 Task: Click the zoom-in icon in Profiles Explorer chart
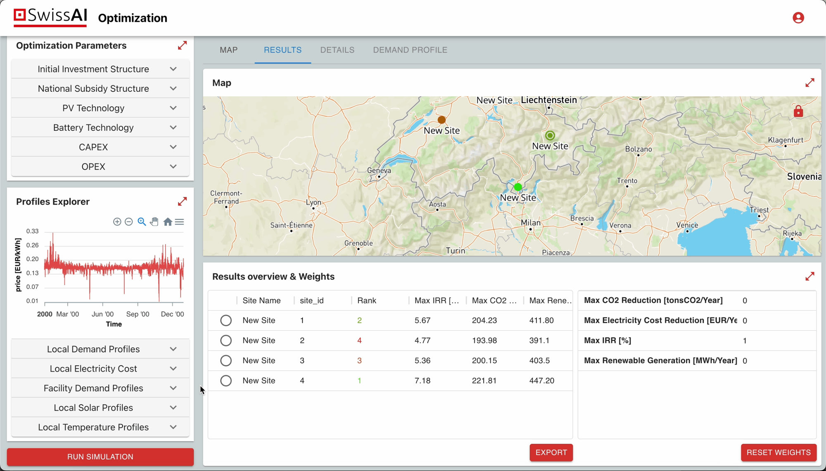117,222
